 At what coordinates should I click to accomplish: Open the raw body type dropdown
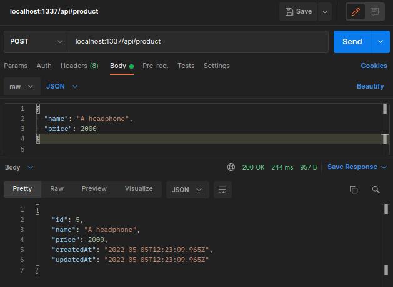[x=22, y=87]
